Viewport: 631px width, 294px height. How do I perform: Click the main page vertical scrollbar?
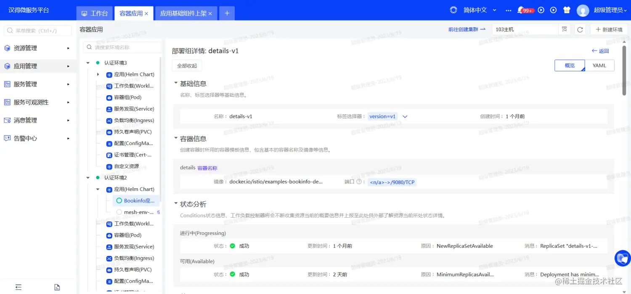coord(624,70)
